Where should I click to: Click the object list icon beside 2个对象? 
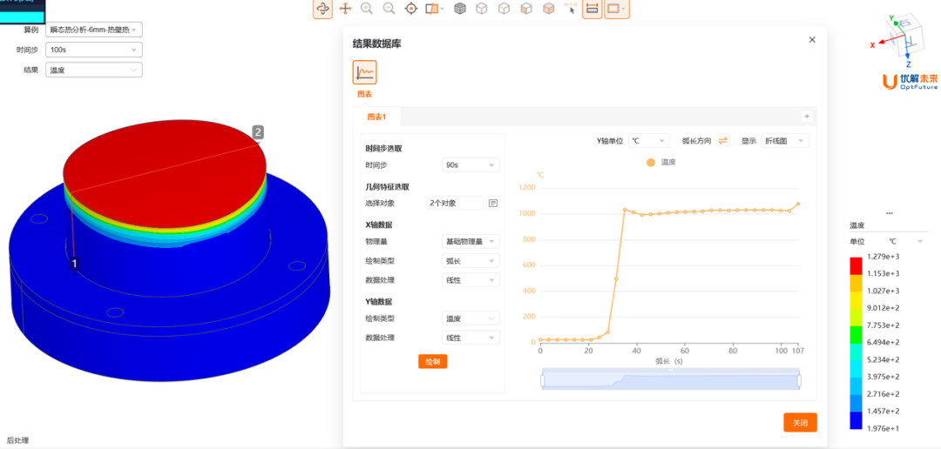click(493, 204)
